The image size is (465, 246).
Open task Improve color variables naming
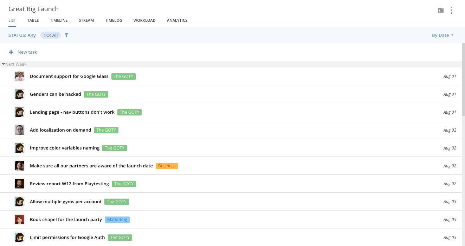click(65, 148)
